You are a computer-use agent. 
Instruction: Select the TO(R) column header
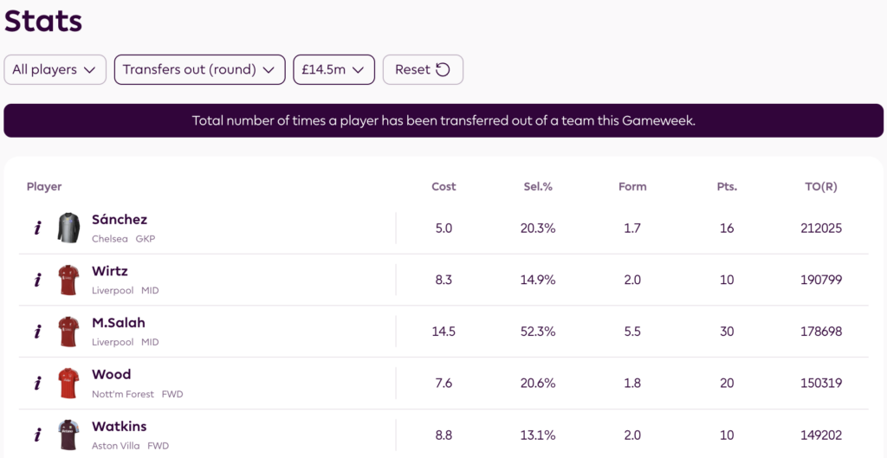(x=821, y=187)
